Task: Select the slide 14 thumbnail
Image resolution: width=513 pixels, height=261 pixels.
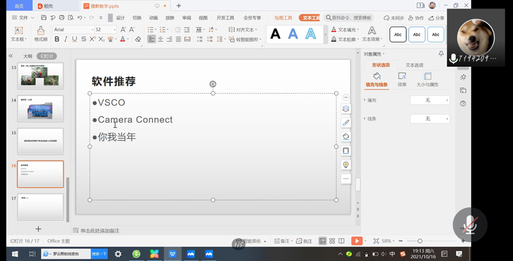Action: tap(40, 109)
